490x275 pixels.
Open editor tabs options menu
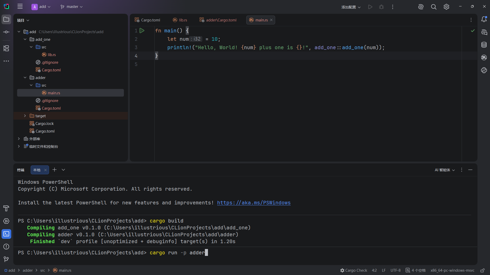pos(471,20)
